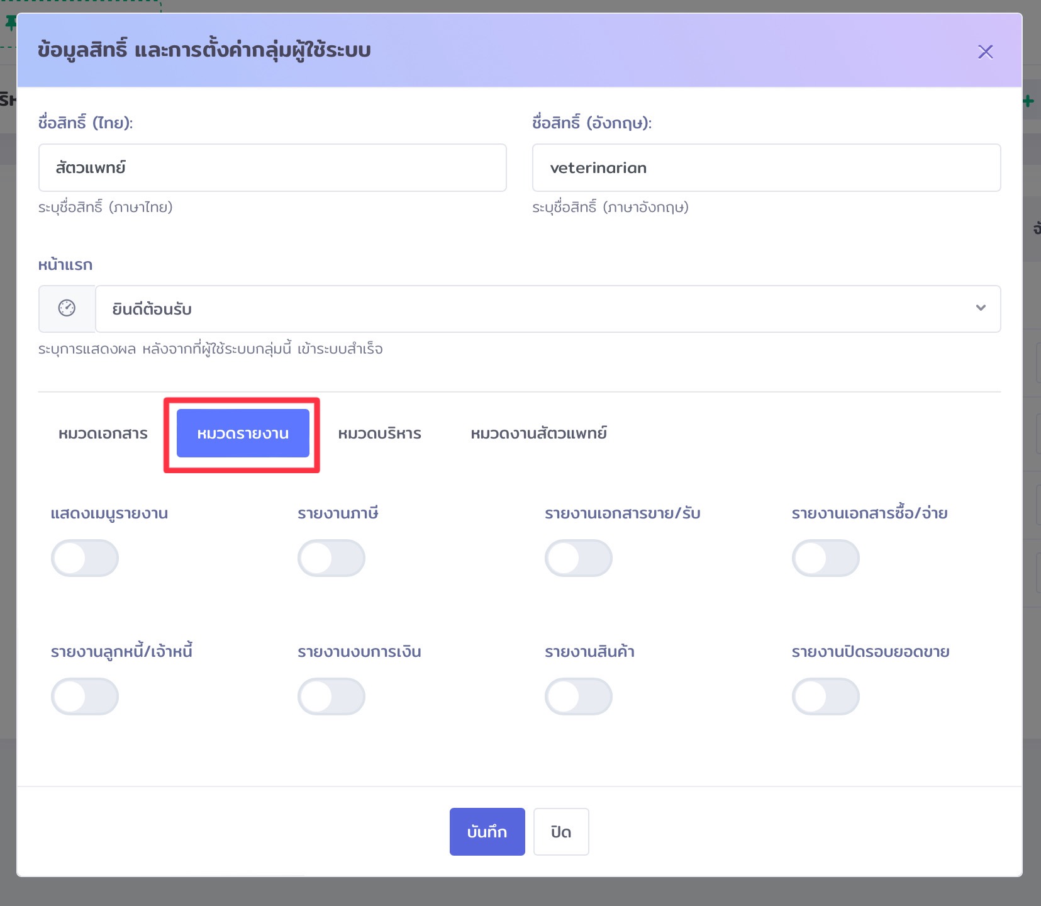Turn on the รายงานเอกสารขาย/รับ switch
The width and height of the screenshot is (1041, 906).
579,558
